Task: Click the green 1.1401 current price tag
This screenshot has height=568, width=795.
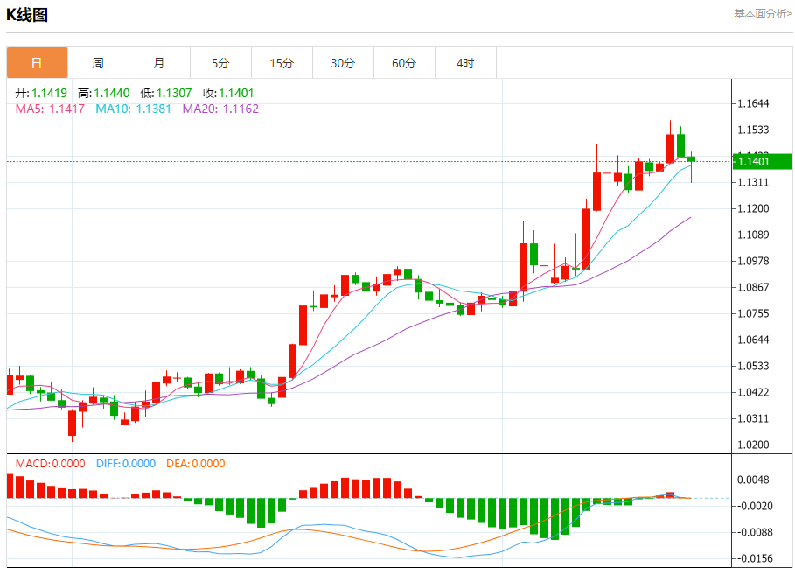Action: click(x=763, y=161)
